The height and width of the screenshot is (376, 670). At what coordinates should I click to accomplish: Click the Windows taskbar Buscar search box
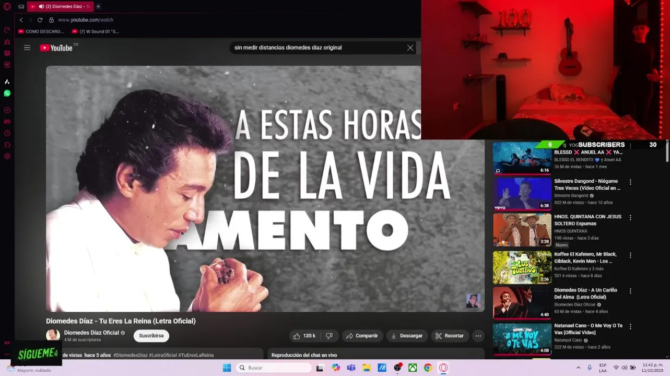point(274,368)
